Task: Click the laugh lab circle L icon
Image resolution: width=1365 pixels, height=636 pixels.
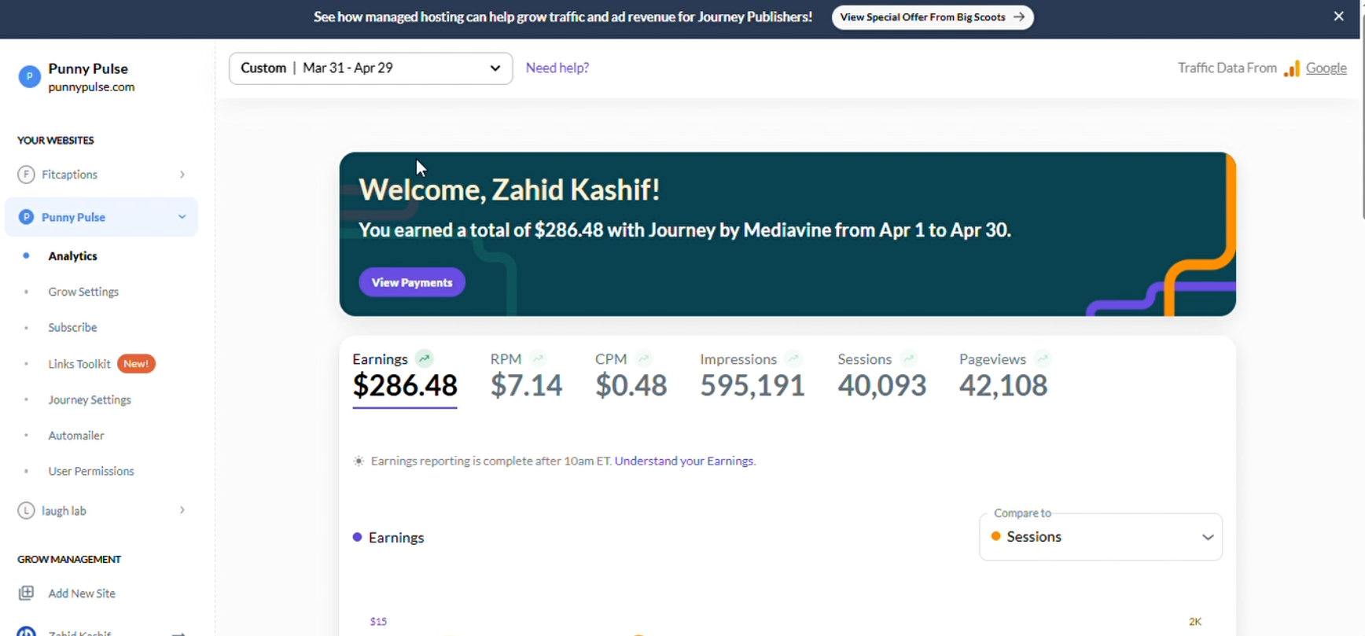Action: (x=26, y=511)
